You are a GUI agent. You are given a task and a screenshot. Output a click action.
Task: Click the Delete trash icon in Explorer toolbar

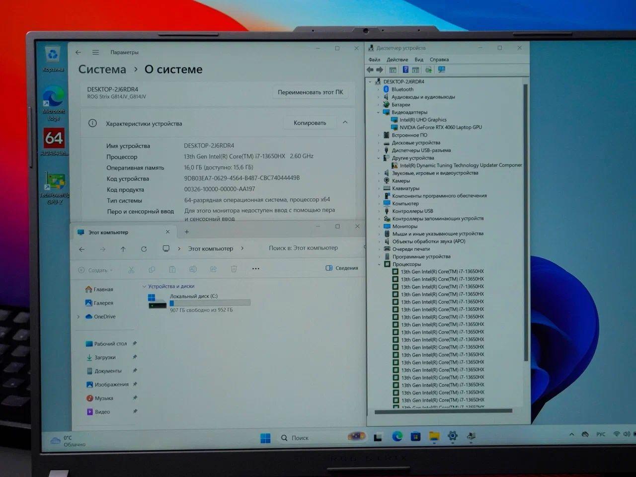tap(234, 269)
